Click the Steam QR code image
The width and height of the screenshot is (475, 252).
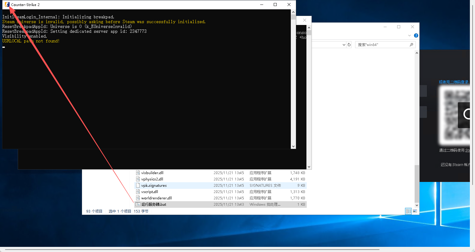[x=454, y=116]
